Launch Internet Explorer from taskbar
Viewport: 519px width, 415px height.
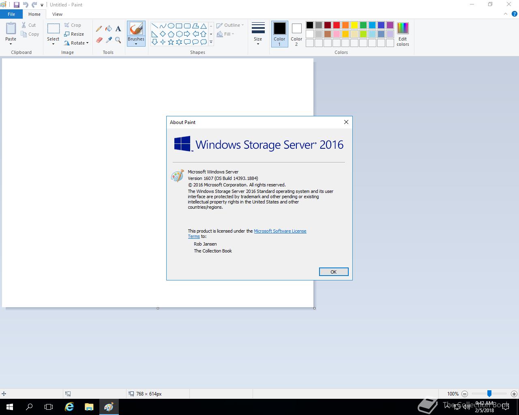click(x=69, y=407)
